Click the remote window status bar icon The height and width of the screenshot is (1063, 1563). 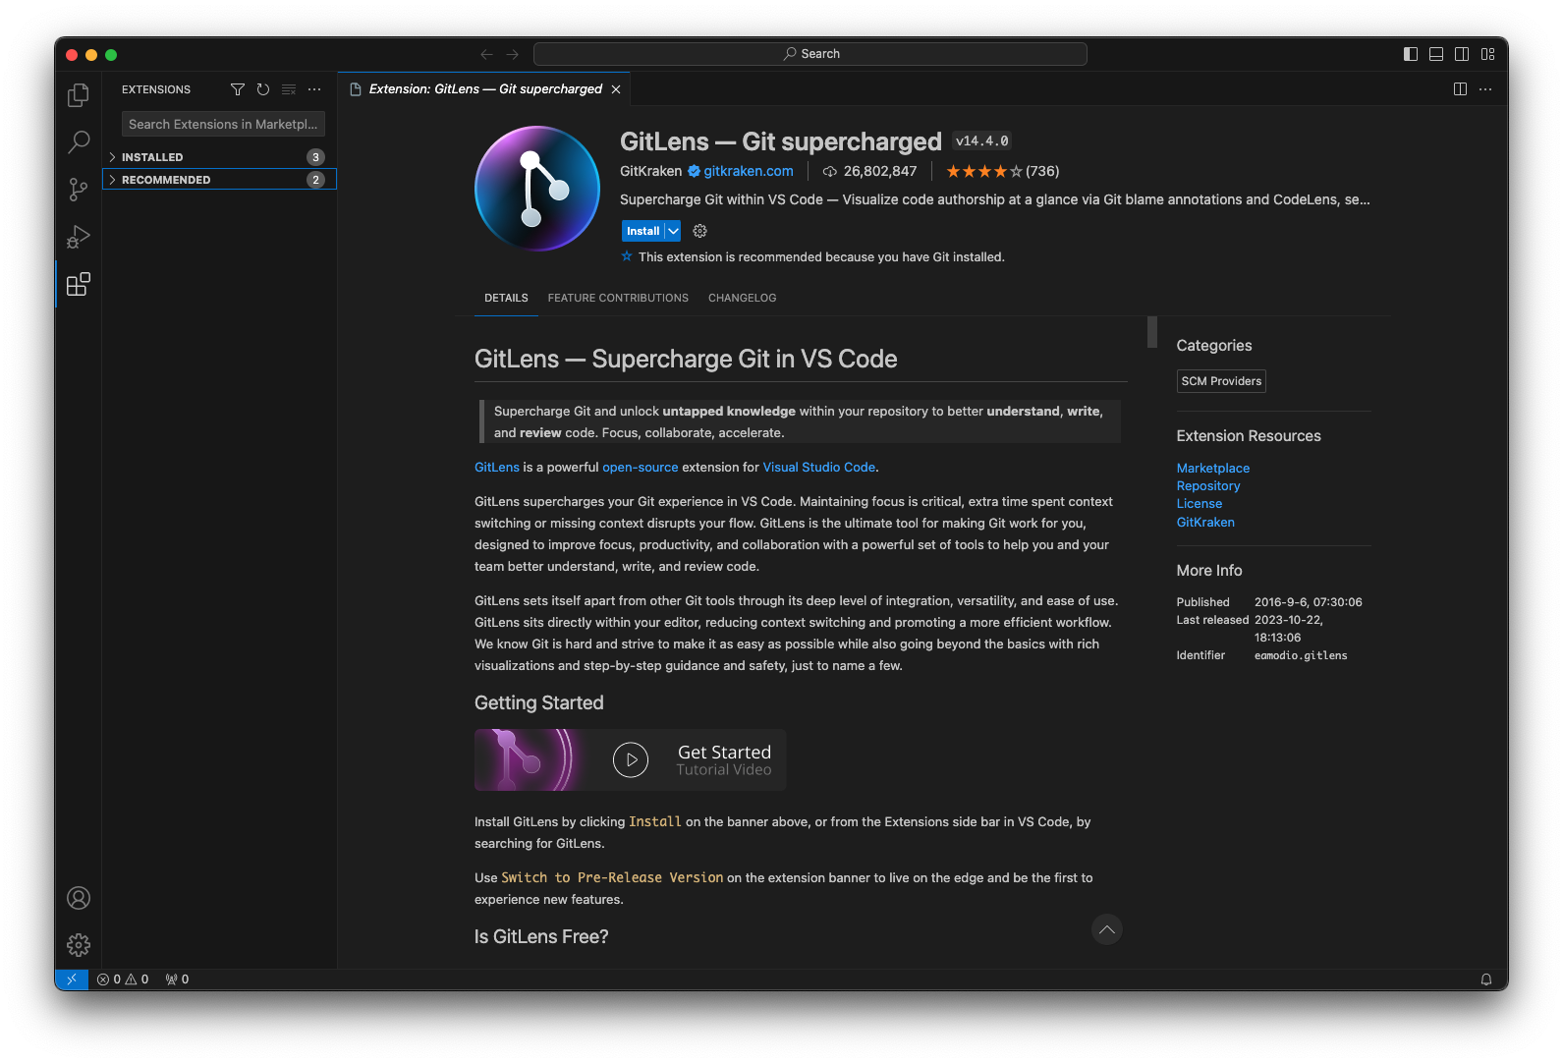pyautogui.click(x=72, y=979)
